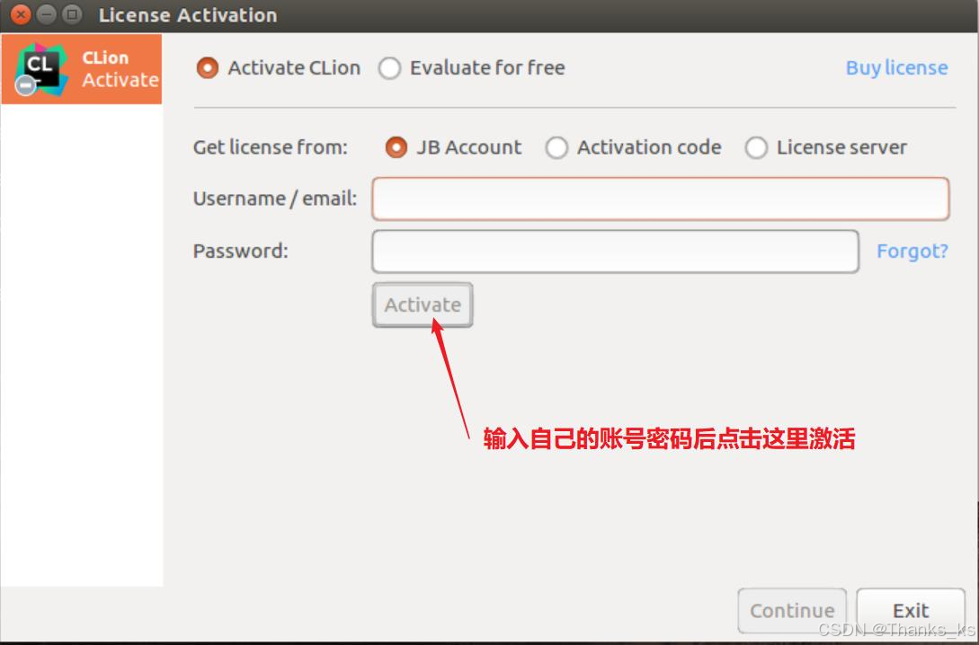The image size is (979, 645).
Task: Click the Exit button
Action: coord(911,610)
